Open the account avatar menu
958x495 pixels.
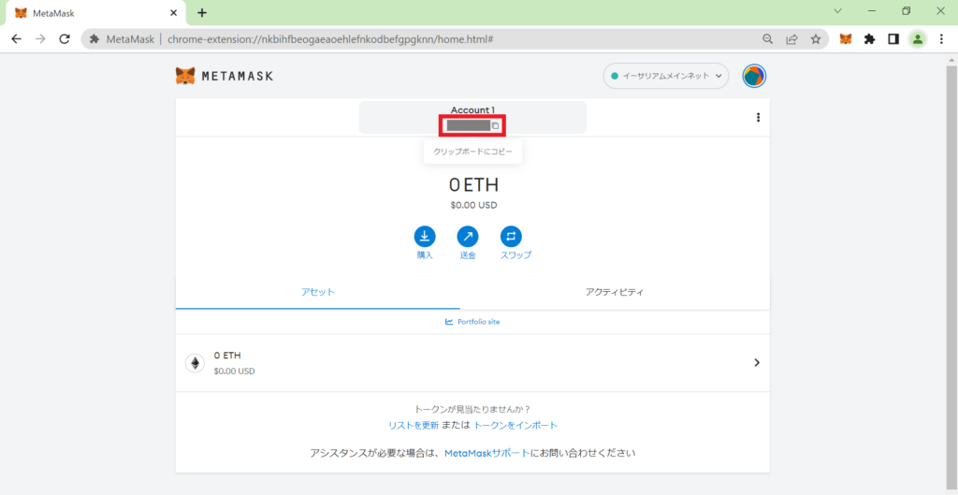click(x=754, y=76)
